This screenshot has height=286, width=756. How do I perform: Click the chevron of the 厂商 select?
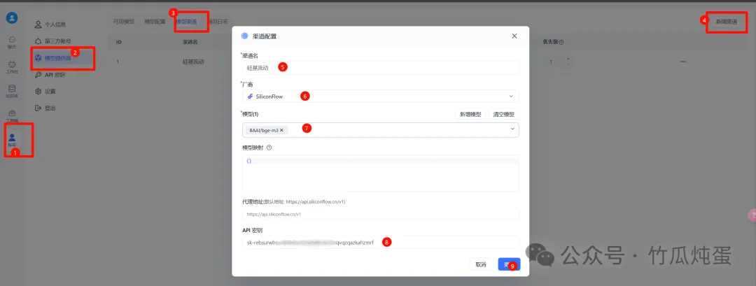tap(511, 96)
